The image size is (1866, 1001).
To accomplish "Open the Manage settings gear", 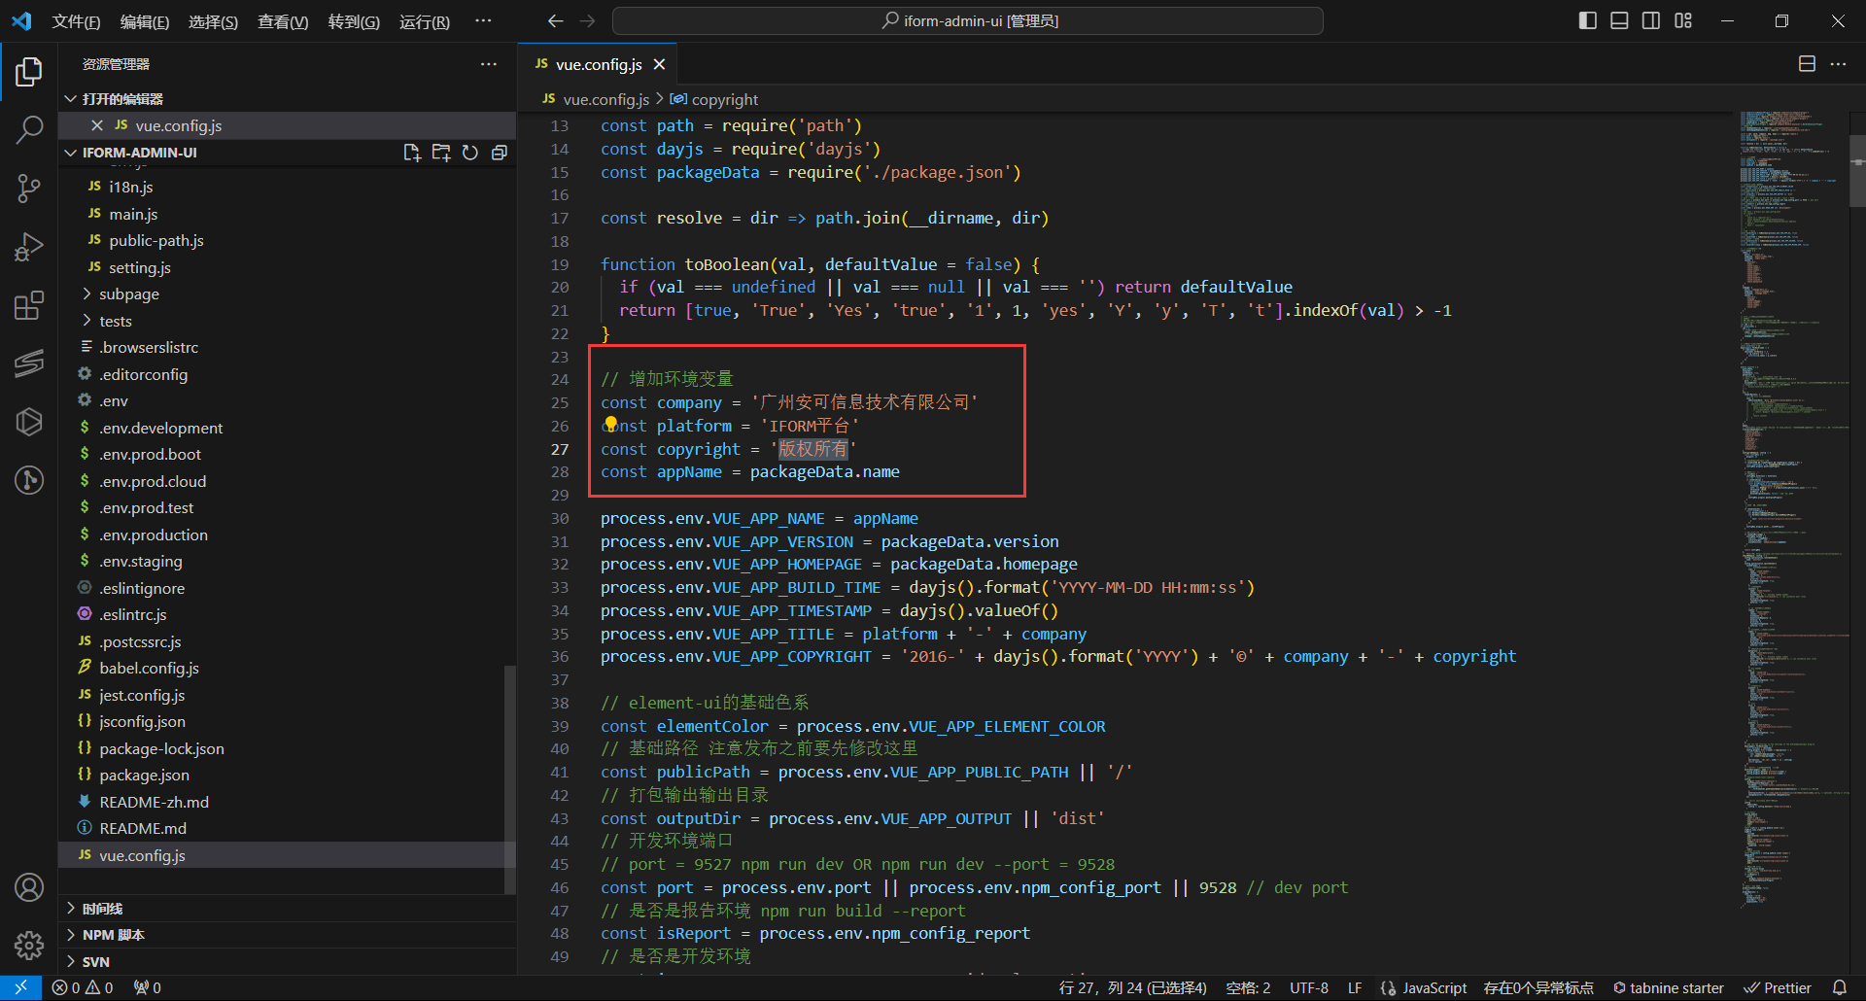I will (29, 945).
